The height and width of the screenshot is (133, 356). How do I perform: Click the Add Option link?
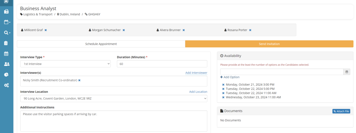pos(230,77)
